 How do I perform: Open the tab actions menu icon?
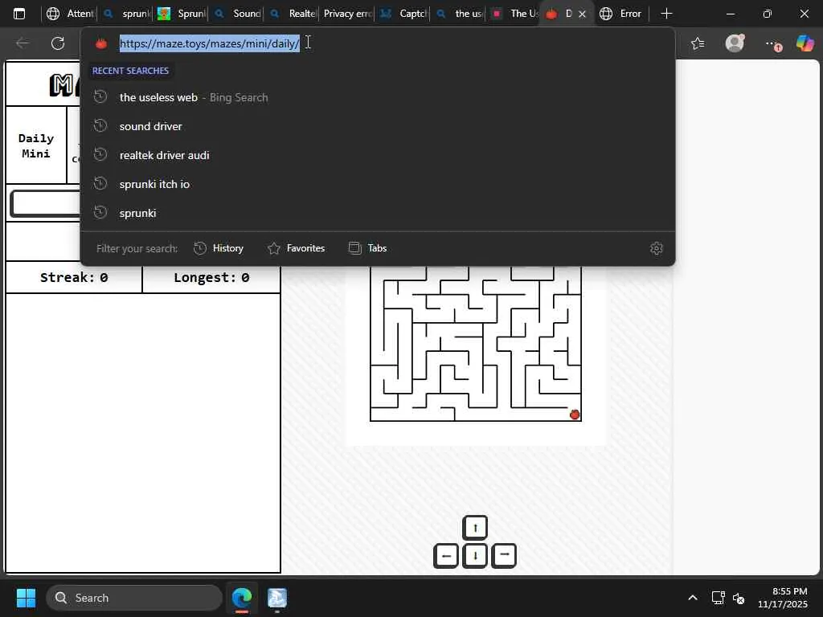[x=19, y=14]
